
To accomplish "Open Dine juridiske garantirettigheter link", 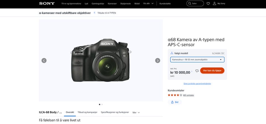I will (x=197, y=83).
